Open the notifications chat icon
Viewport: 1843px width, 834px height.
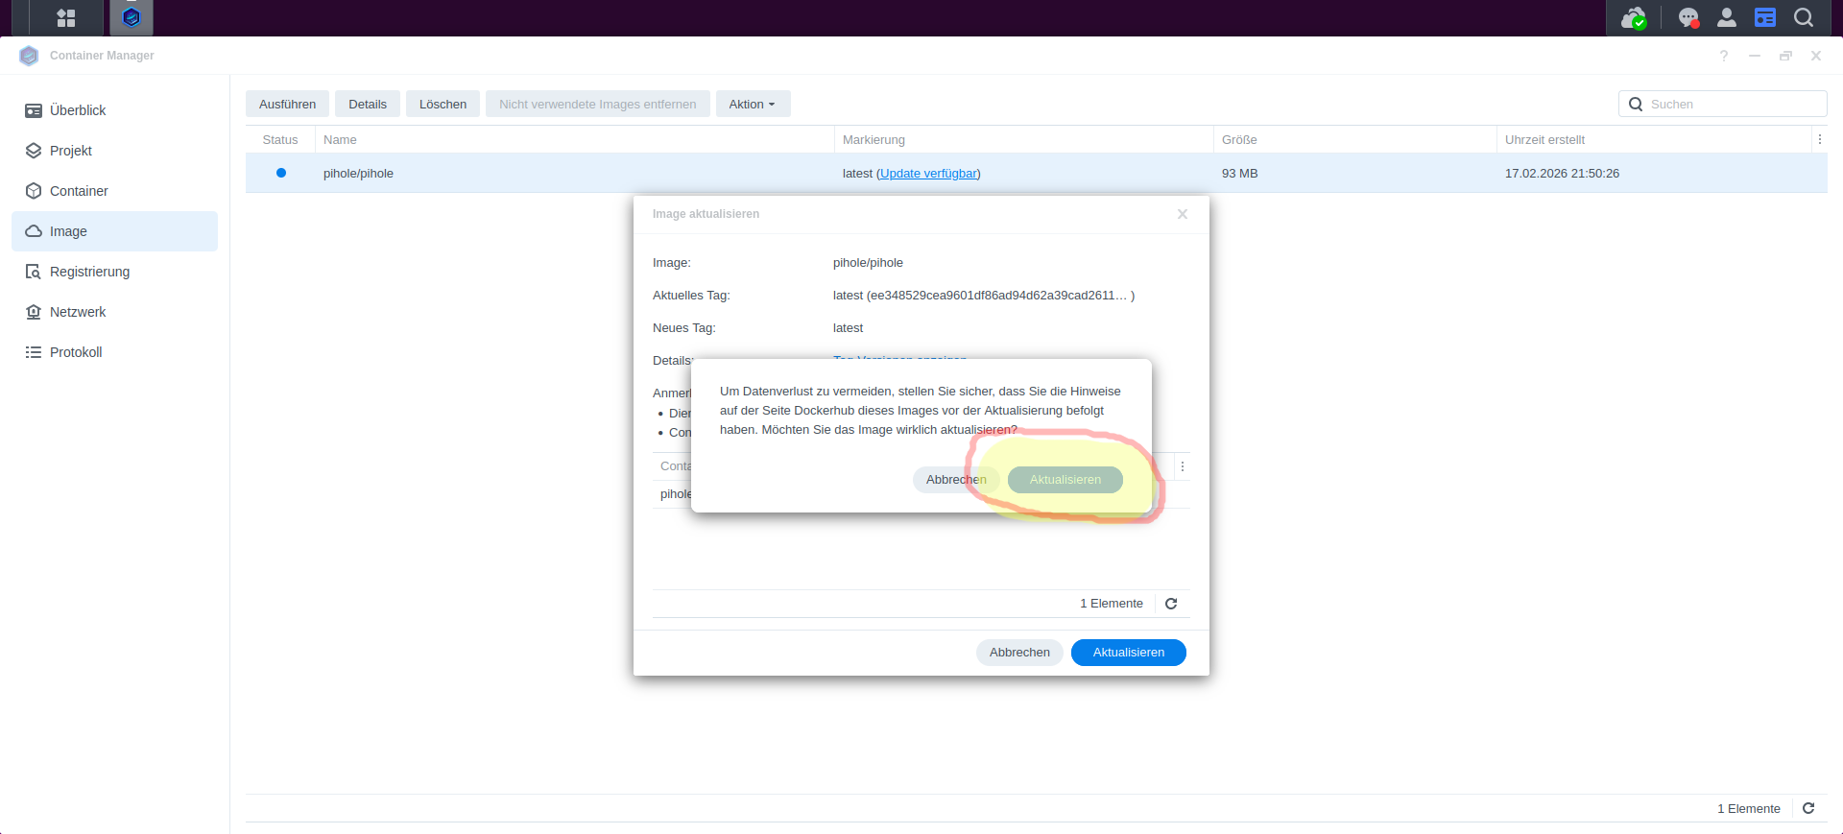pos(1687,17)
